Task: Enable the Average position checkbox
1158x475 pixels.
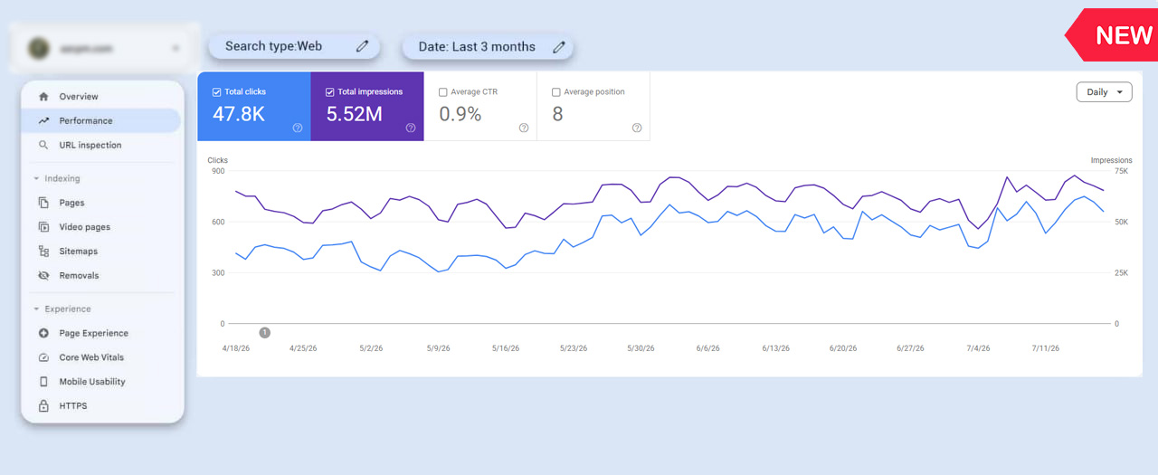Action: click(555, 91)
